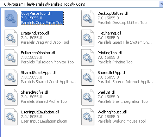
Task: Select the UserInputEmulation.dll file icon
Action: 11,117
